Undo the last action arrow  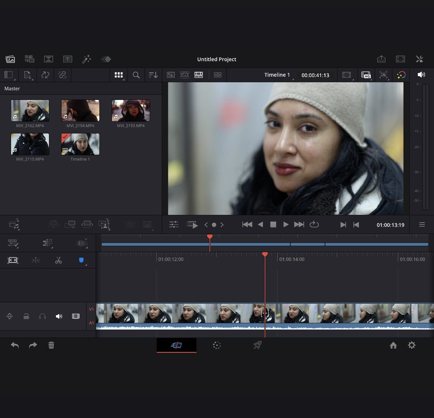(x=15, y=345)
